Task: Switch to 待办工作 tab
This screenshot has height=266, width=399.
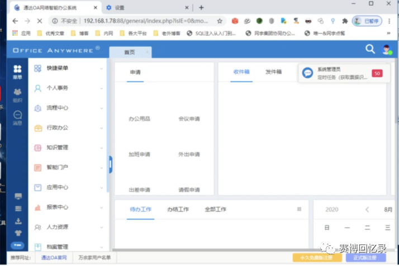Action: coord(140,210)
